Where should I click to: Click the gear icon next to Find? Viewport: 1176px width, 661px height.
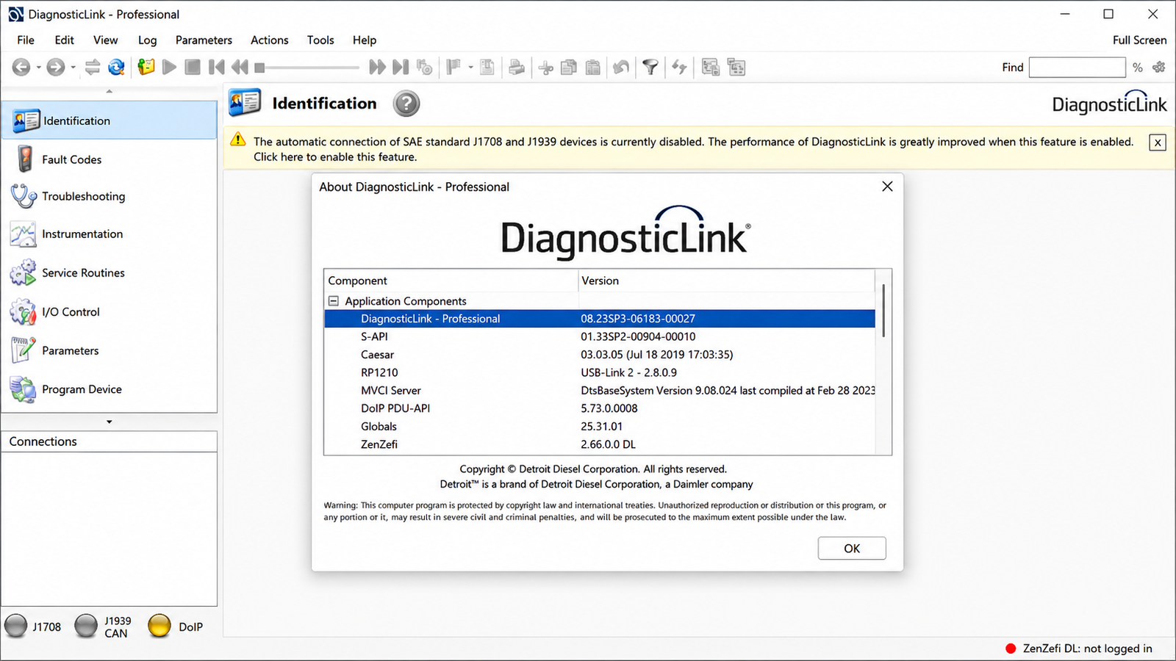[1159, 68]
